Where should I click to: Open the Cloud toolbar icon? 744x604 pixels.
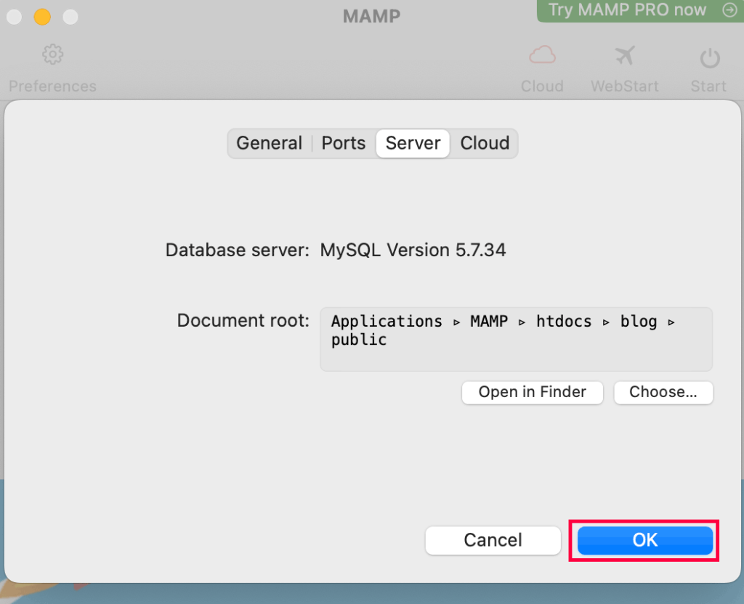coord(542,55)
